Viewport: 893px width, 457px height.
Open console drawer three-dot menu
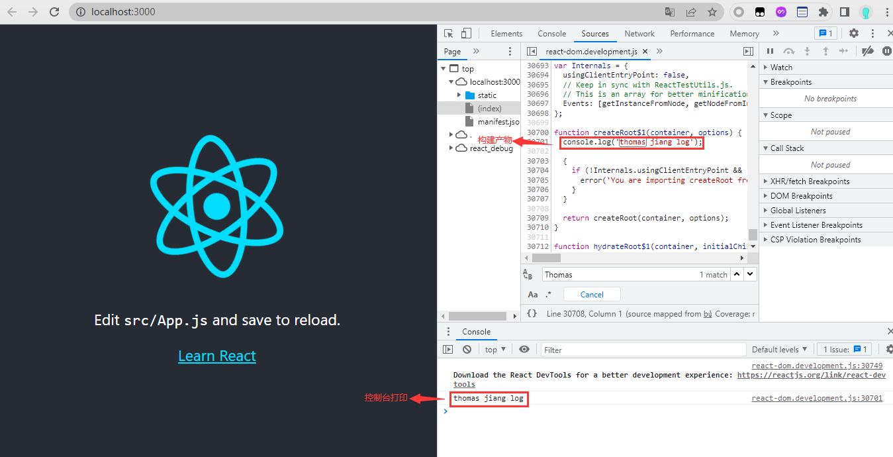[448, 332]
